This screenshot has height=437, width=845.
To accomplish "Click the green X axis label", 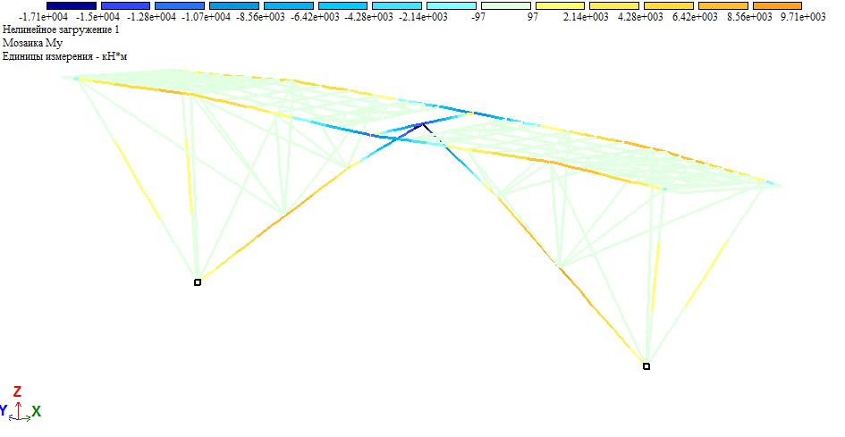I will [36, 412].
